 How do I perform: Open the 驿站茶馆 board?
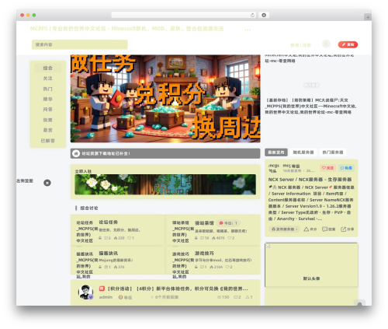(x=204, y=223)
